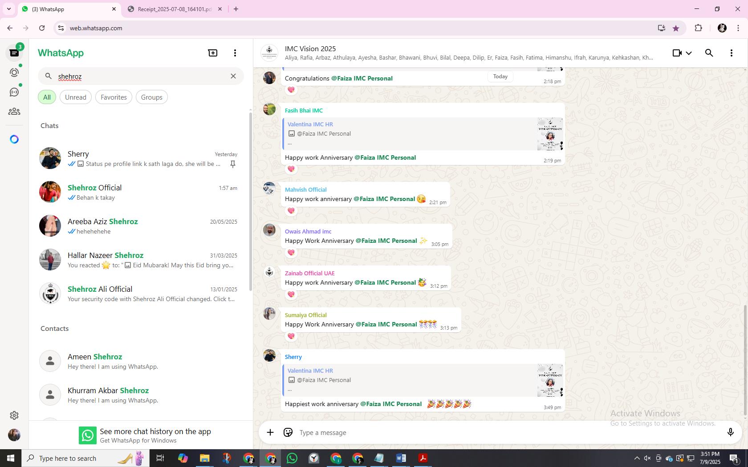Open WhatsApp Settings gear icon
Viewport: 748px width, 467px height.
tap(14, 415)
